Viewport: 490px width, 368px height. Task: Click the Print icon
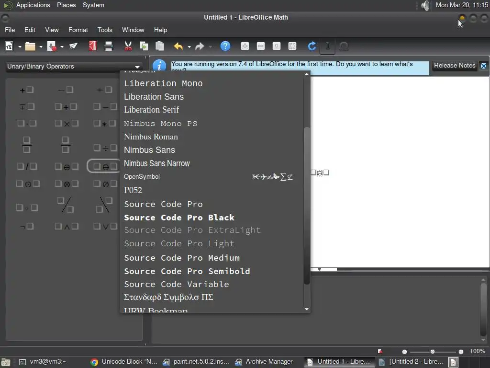109,46
